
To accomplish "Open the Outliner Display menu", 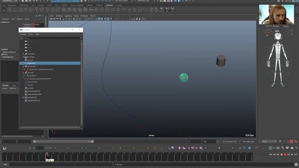I will pyautogui.click(x=23, y=34).
